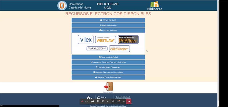Click the BIBLIOTECAS UCN header text
Viewport: 228px width, 107px height.
tap(108, 6)
